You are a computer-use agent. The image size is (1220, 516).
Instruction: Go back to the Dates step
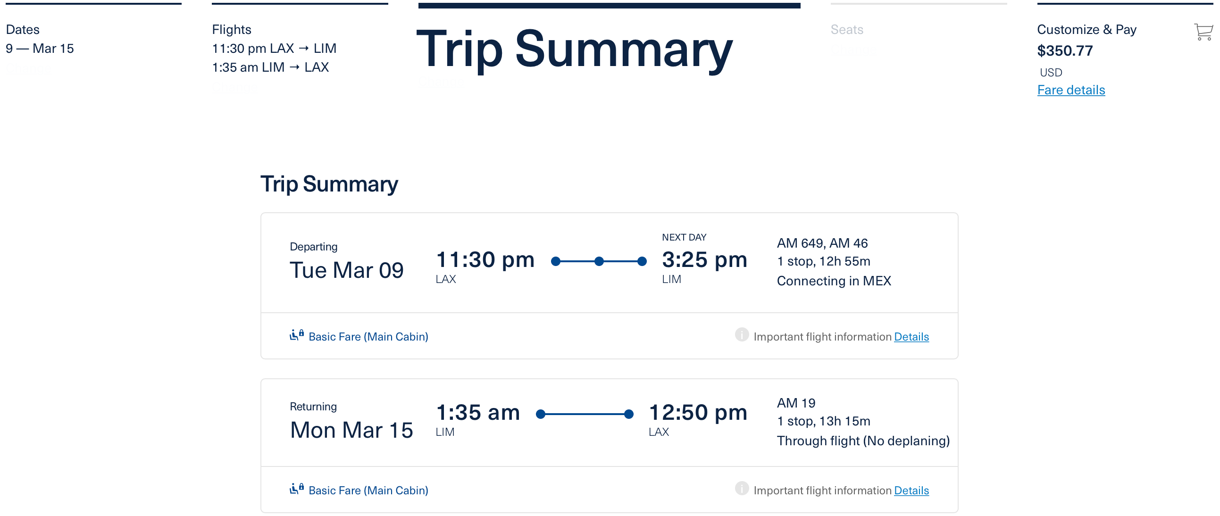[23, 30]
